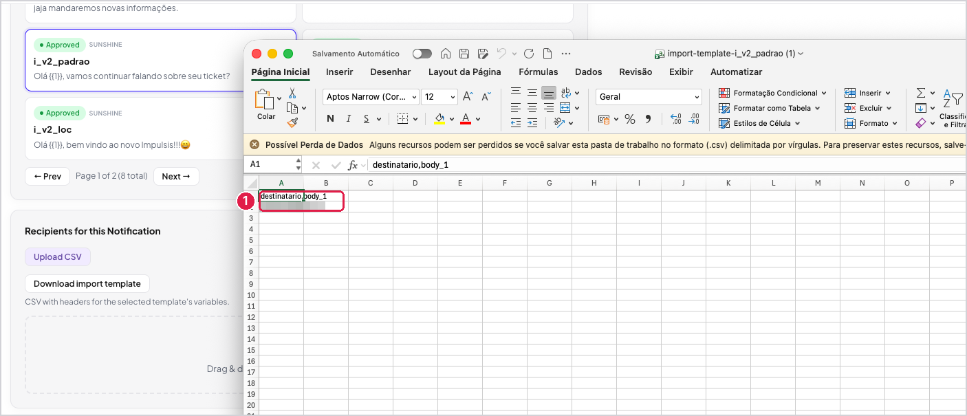Toggle bold (N) formatting
This screenshot has height=416, width=967.
331,119
